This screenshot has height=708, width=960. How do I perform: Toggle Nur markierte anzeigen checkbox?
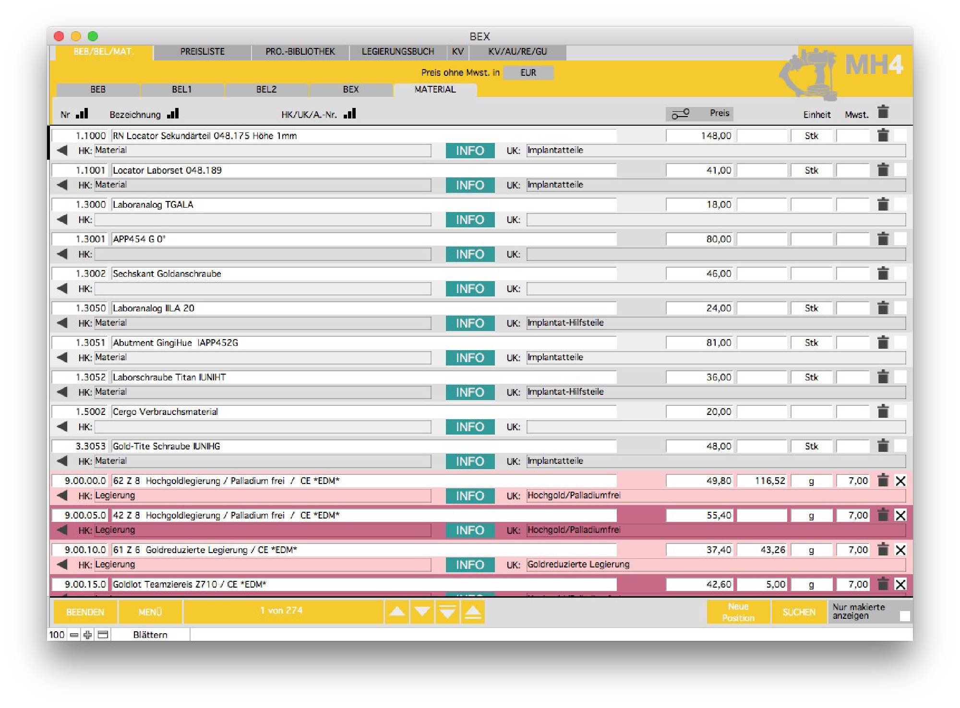pos(904,616)
